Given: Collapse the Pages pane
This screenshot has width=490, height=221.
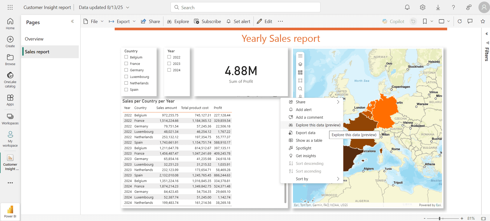Looking at the screenshot, I should click(72, 22).
